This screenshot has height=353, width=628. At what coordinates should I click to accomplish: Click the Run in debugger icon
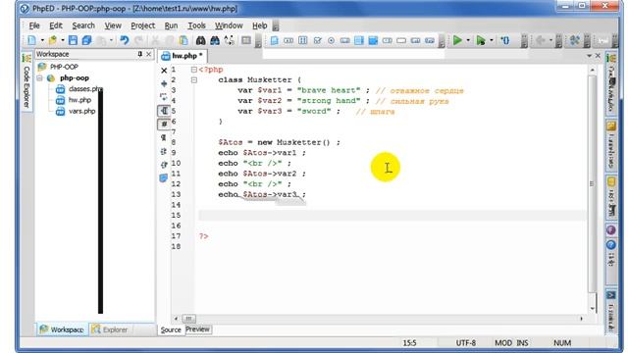[481, 40]
